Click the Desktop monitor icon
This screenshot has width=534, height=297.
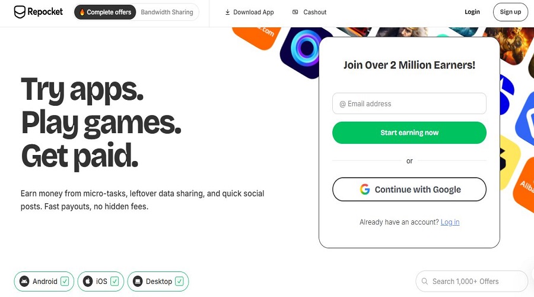click(x=138, y=282)
